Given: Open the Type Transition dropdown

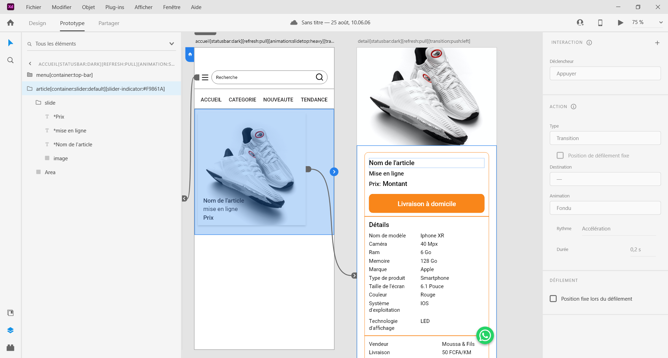Looking at the screenshot, I should coord(605,138).
